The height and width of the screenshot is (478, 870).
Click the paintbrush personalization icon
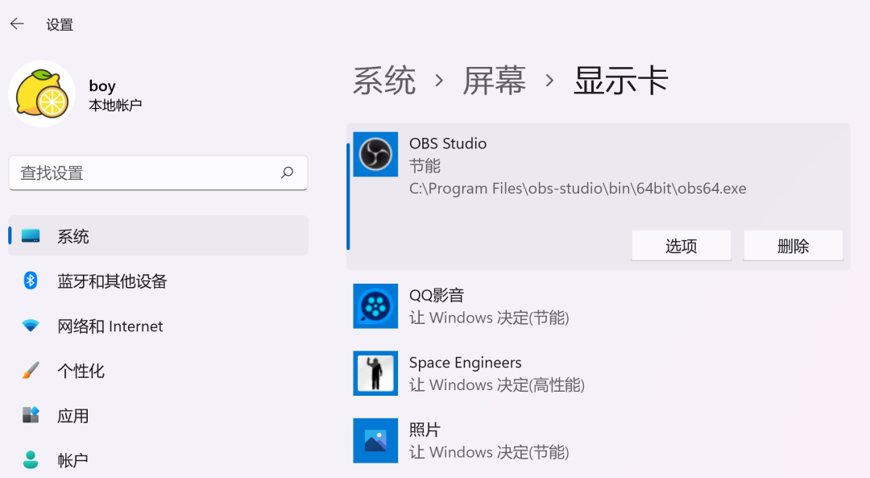31,370
